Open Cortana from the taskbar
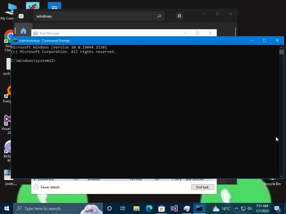 point(109,208)
